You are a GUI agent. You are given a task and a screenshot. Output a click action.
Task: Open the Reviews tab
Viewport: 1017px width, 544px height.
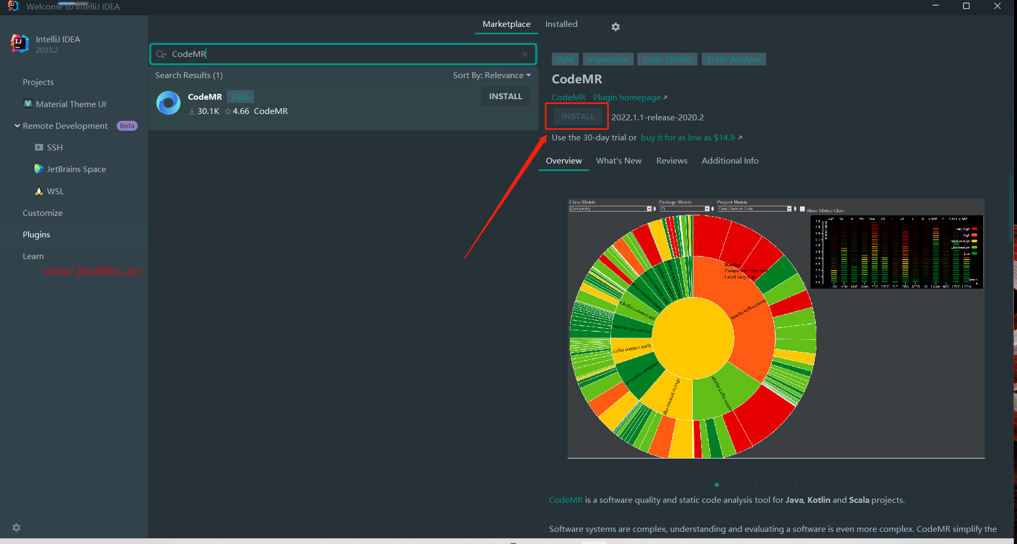coord(672,160)
